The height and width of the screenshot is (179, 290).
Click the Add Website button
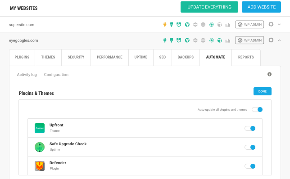tap(261, 7)
